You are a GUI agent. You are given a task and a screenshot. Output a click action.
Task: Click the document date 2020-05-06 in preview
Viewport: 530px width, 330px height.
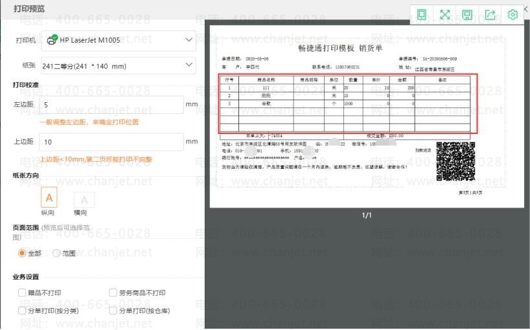pos(257,59)
